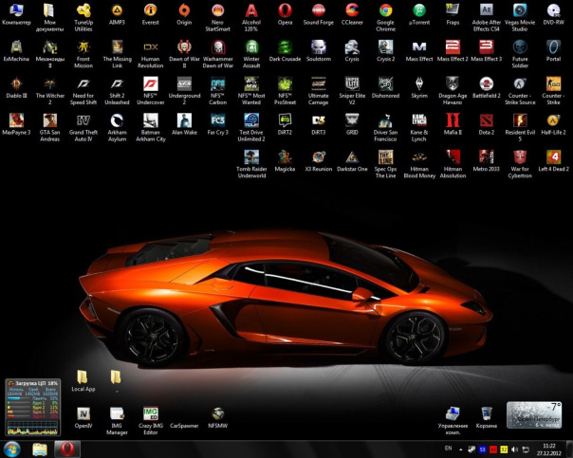Image resolution: width=573 pixels, height=458 pixels.
Task: Open Crazy IMG Editor icon
Action: (x=150, y=414)
